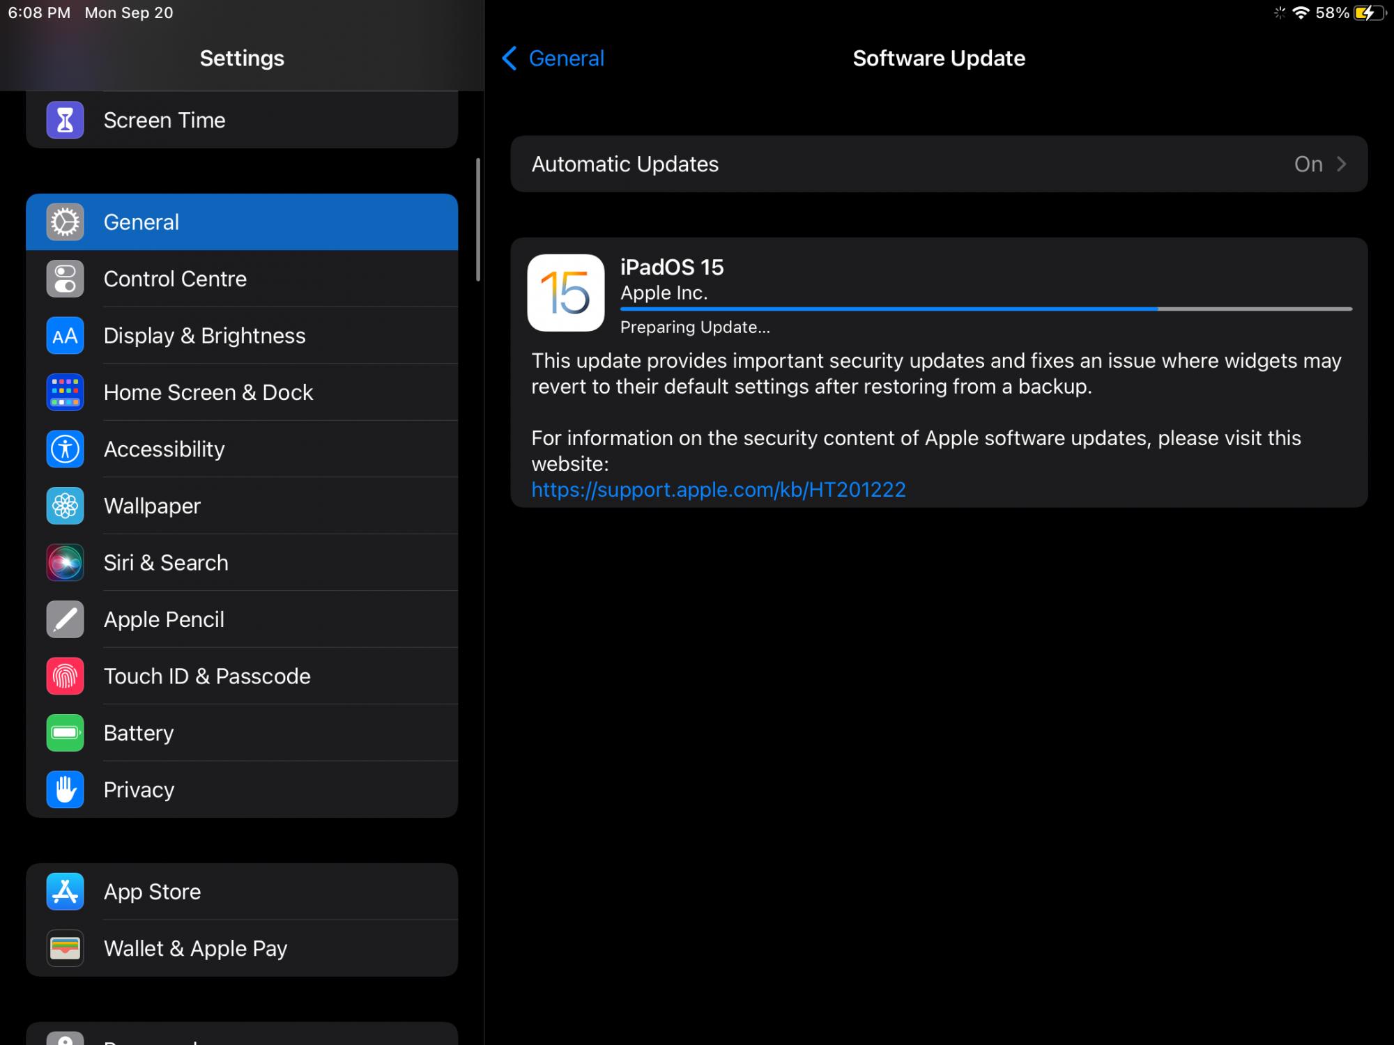Tap the iPadOS 15 heading
1394x1045 pixels.
coord(672,268)
